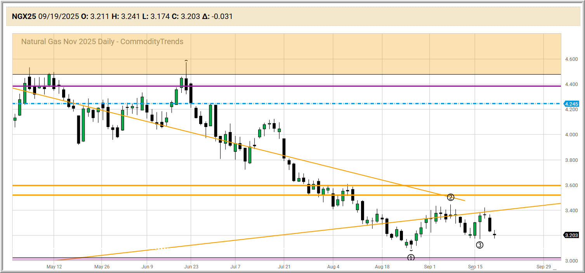Select the 09/19/2025 date in header
585x273 pixels.
tap(58, 16)
